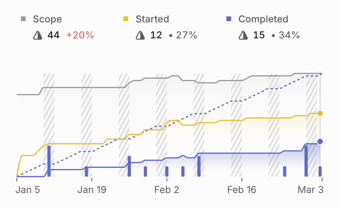
Task: Click the 27% started percentage
Action: [186, 35]
